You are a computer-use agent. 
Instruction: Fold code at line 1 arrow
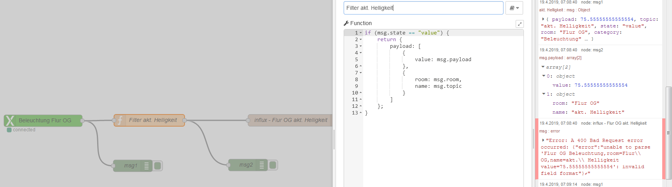pos(361,33)
